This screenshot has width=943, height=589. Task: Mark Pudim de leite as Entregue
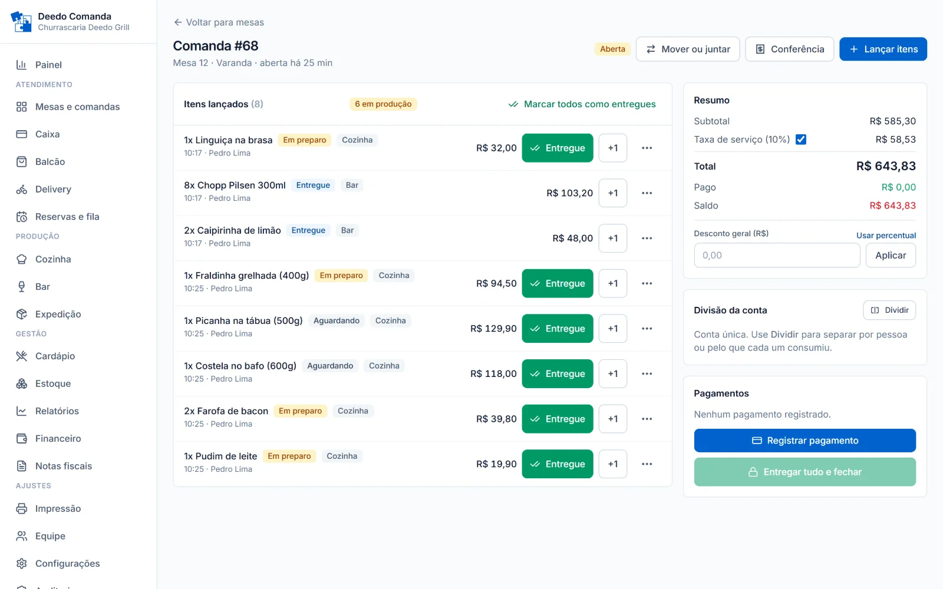point(558,464)
